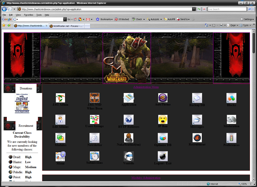
Task: Open the Backup DB icon
Action: tap(197, 98)
